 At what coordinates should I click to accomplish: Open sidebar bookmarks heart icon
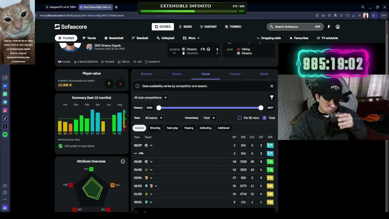(5, 186)
